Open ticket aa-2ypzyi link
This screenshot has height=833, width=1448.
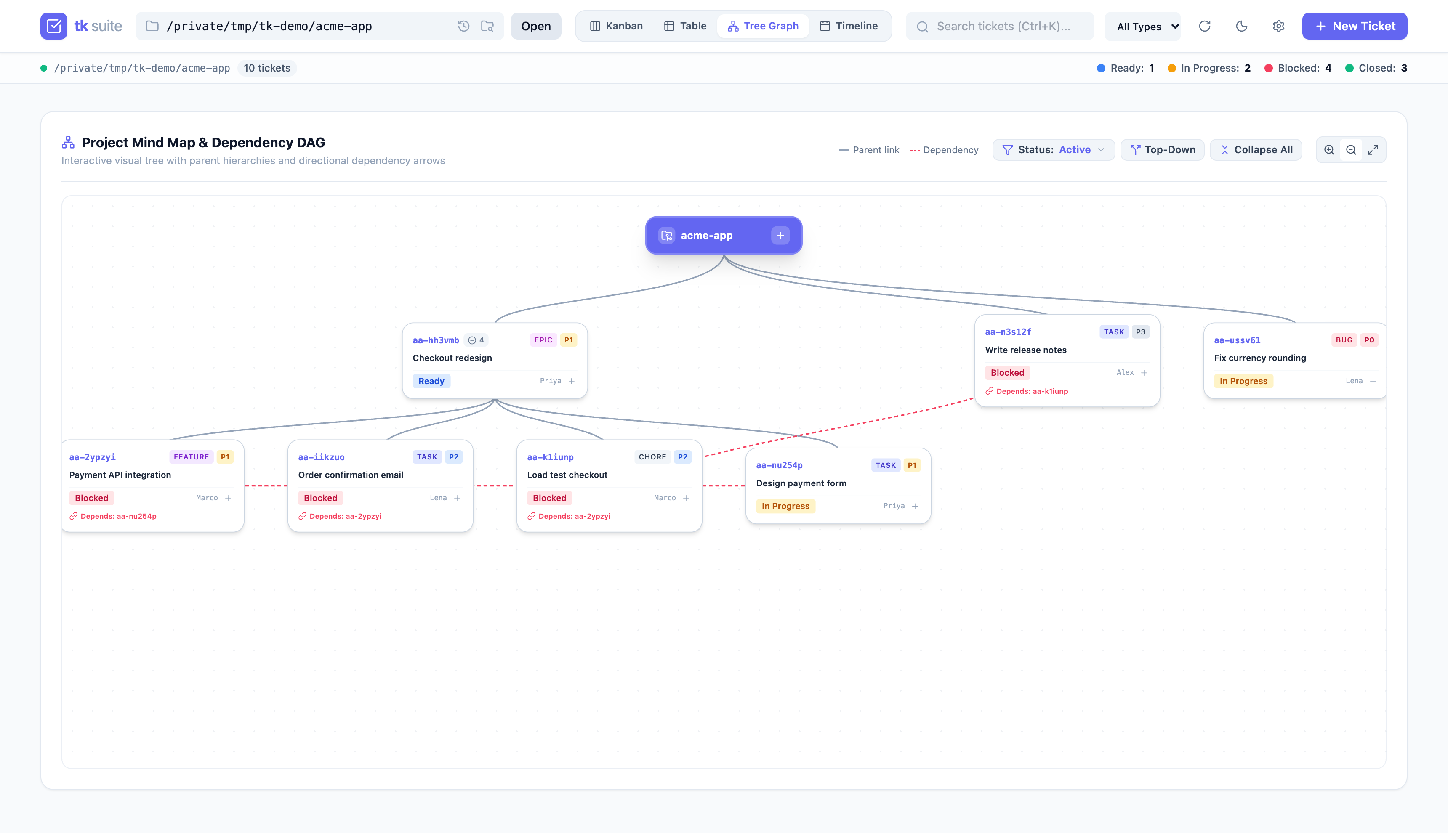tap(92, 458)
